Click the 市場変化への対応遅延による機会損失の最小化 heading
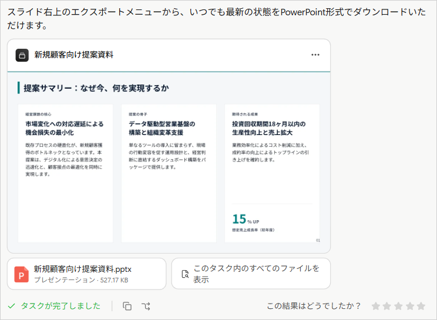This screenshot has height=320, width=437. (65, 128)
